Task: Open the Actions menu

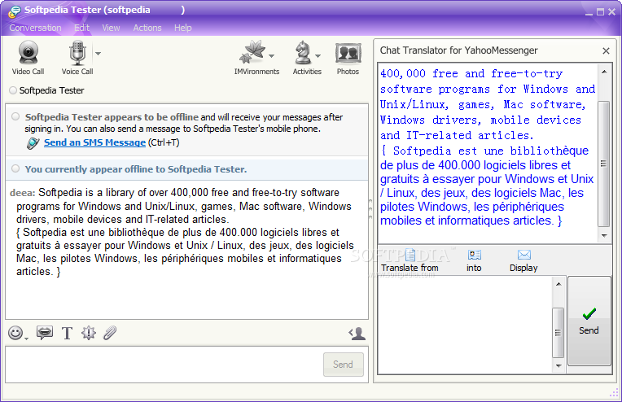Action: coord(147,28)
